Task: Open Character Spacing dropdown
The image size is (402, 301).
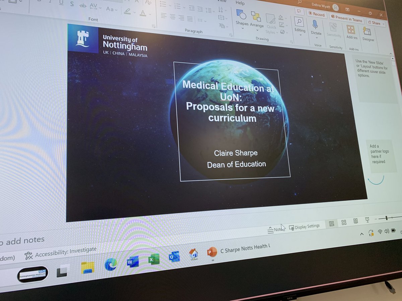Action: 95,7
